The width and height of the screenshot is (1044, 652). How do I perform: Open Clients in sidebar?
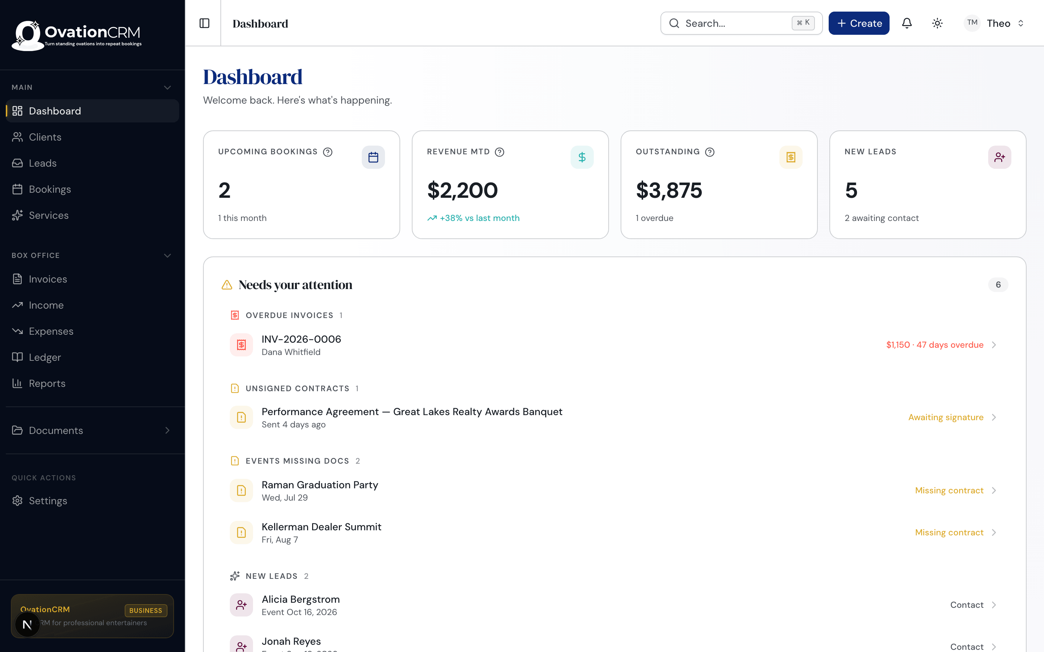(x=92, y=137)
